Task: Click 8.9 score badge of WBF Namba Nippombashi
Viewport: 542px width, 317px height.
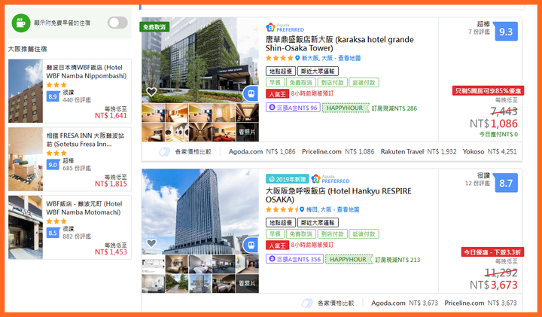Action: 53,96
